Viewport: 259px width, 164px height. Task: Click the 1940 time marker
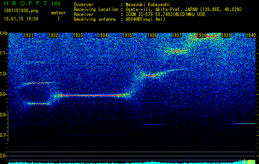point(251,35)
